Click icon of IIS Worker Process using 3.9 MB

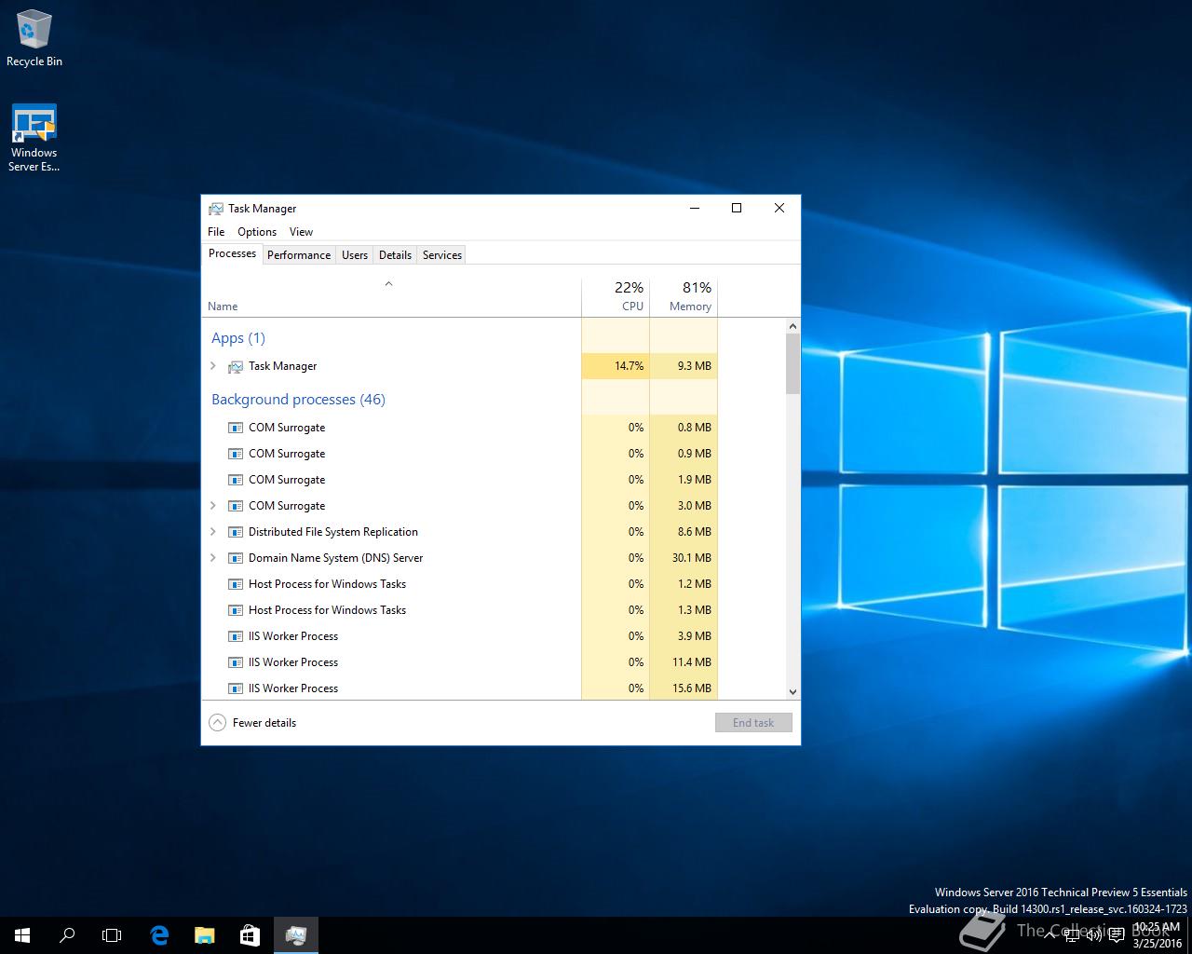click(236, 636)
